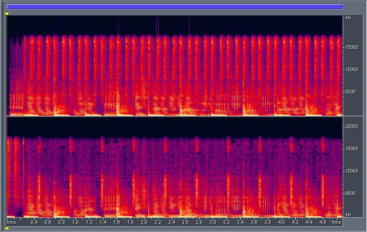Click the 15000 label on upper channel frequency scale
The image size is (367, 232).
point(352,47)
